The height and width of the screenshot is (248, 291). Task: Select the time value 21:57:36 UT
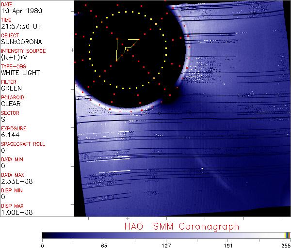20,26
